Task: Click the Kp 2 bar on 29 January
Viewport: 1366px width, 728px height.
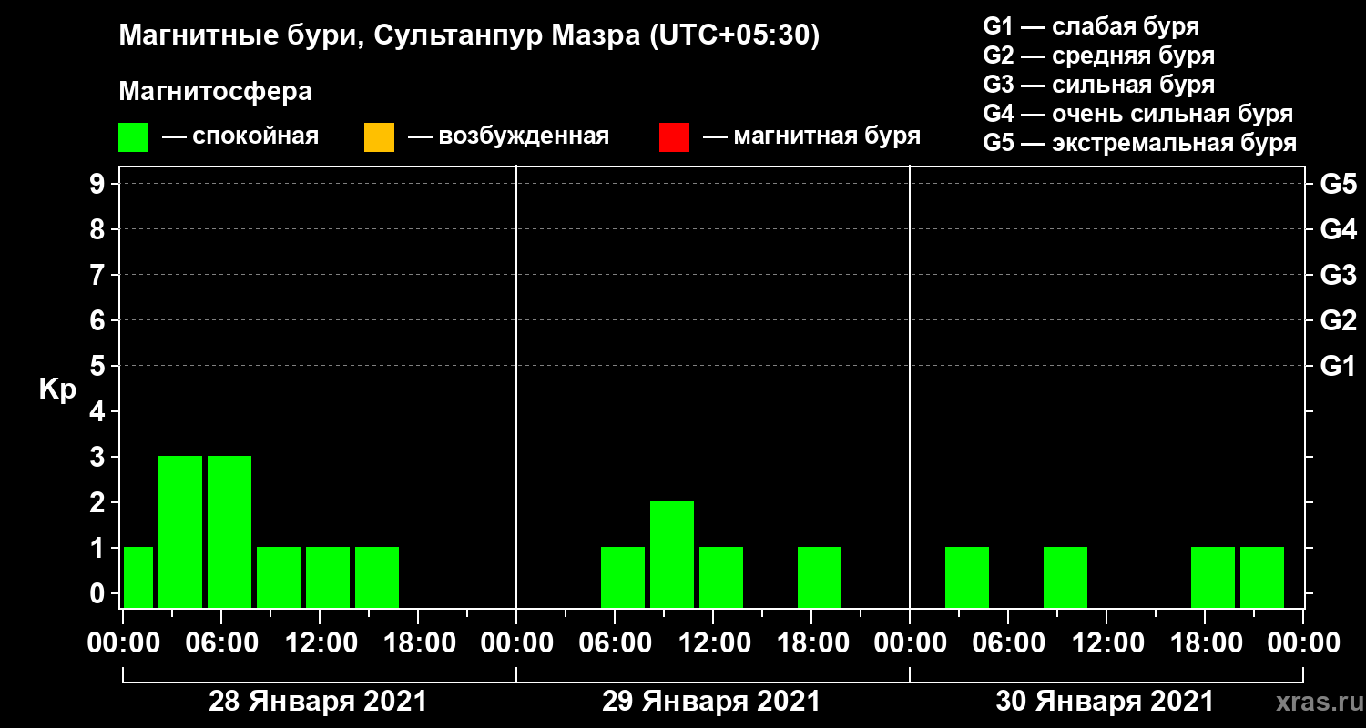Action: (x=672, y=554)
